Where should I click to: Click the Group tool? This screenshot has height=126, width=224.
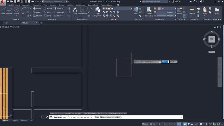pyautogui.click(x=180, y=11)
